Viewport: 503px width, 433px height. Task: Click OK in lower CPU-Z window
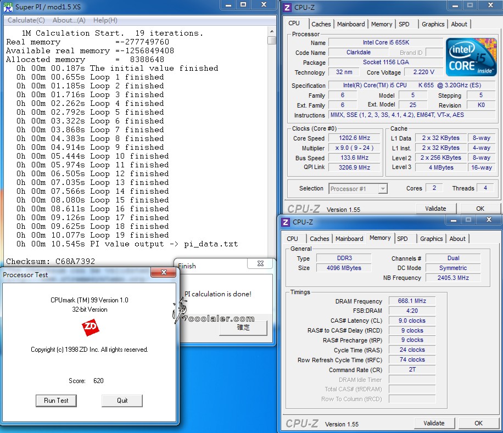[x=478, y=423]
